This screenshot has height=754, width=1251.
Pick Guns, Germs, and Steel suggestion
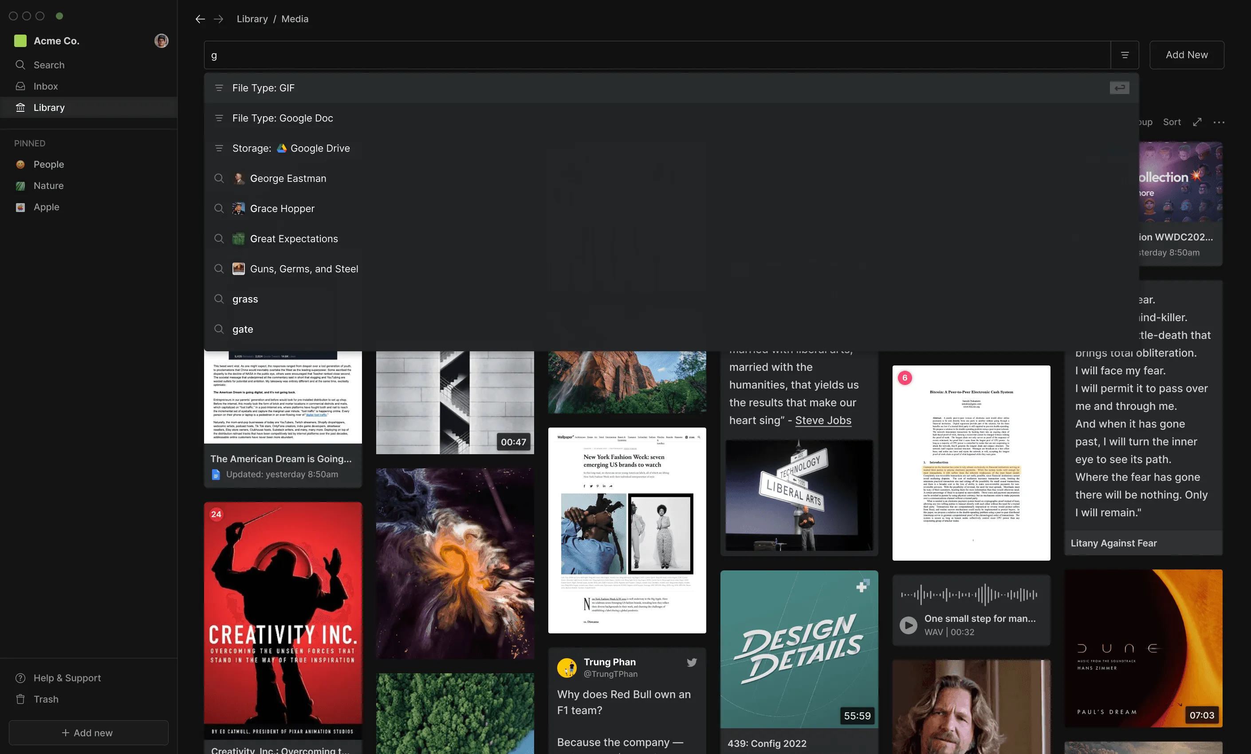[x=671, y=269]
